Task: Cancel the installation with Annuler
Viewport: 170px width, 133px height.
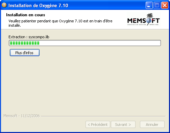Action: click(x=152, y=125)
